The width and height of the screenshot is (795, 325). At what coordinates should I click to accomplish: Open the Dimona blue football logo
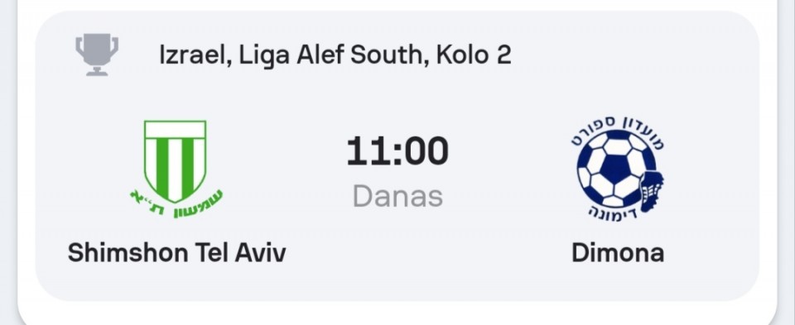[x=617, y=169]
